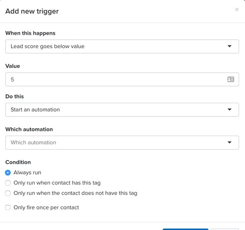Close the Add new trigger dialog
This screenshot has height=230, width=245.
[x=237, y=9]
